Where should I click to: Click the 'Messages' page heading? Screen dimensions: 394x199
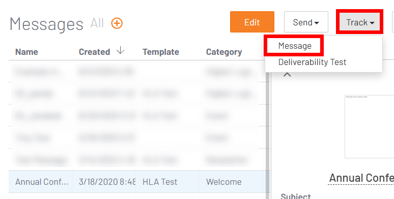click(x=46, y=24)
